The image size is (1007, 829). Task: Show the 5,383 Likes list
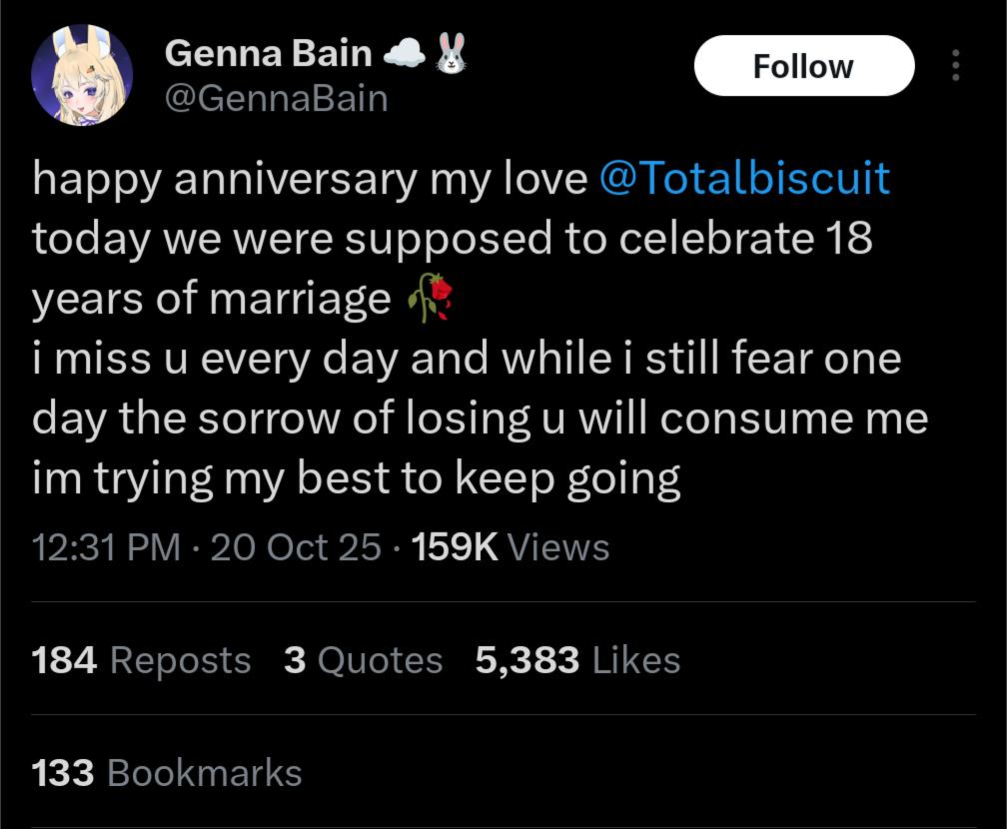577,660
